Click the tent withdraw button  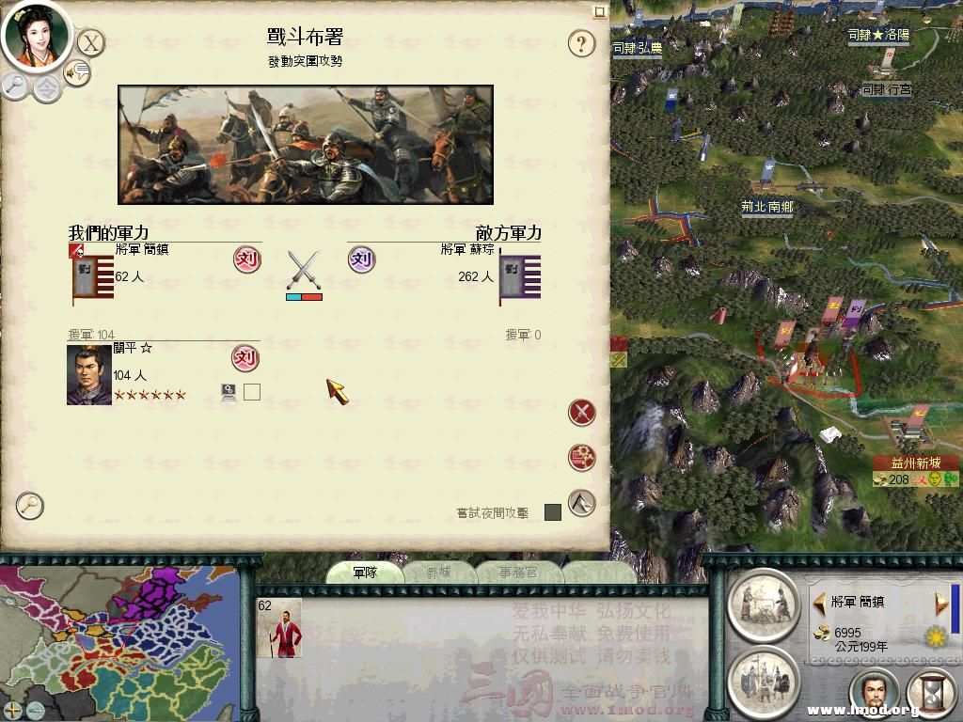[581, 503]
